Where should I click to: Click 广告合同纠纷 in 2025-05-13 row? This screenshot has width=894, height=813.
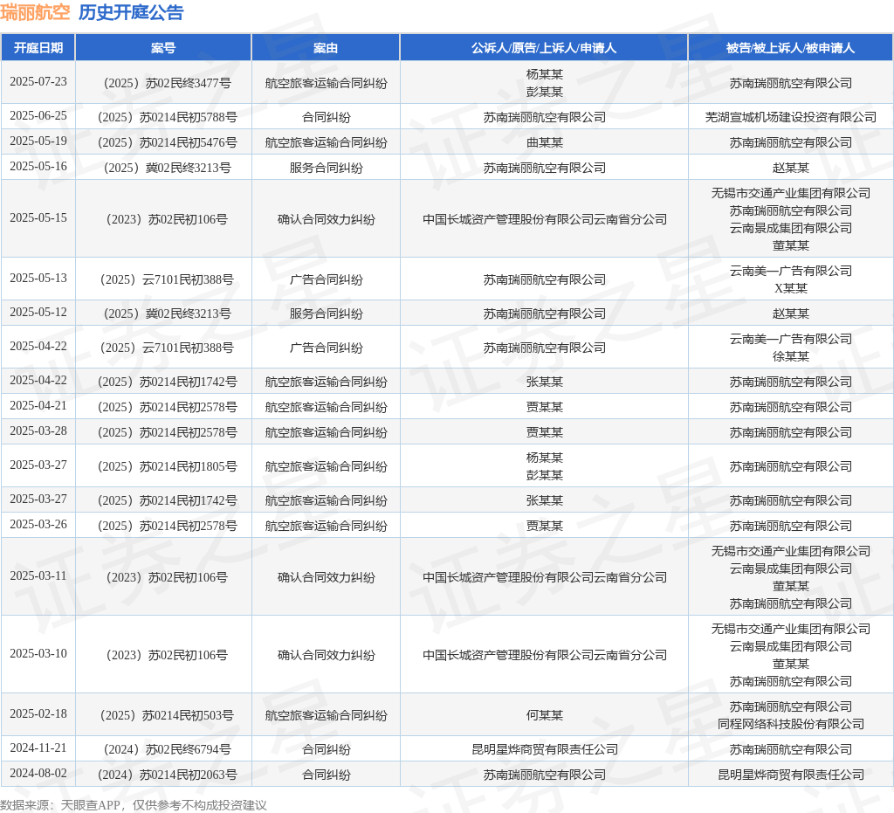[326, 280]
